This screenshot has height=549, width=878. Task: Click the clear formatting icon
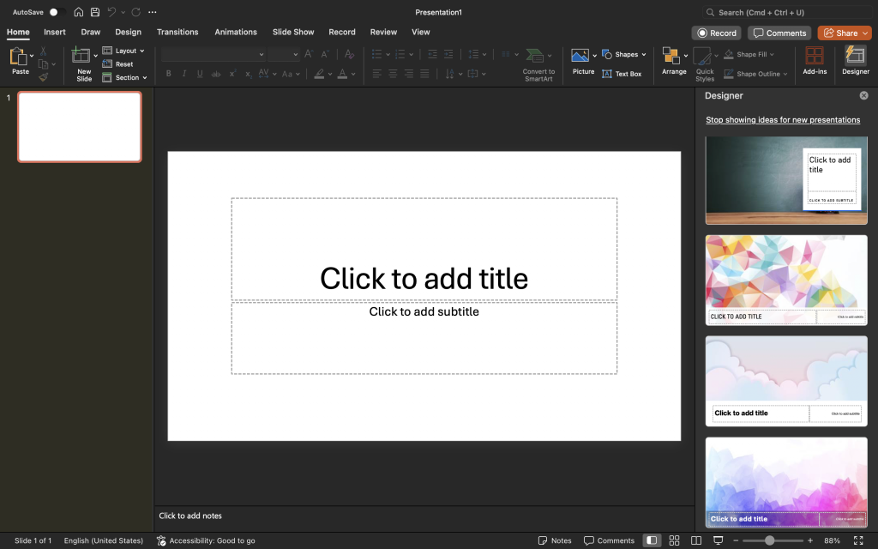click(348, 52)
